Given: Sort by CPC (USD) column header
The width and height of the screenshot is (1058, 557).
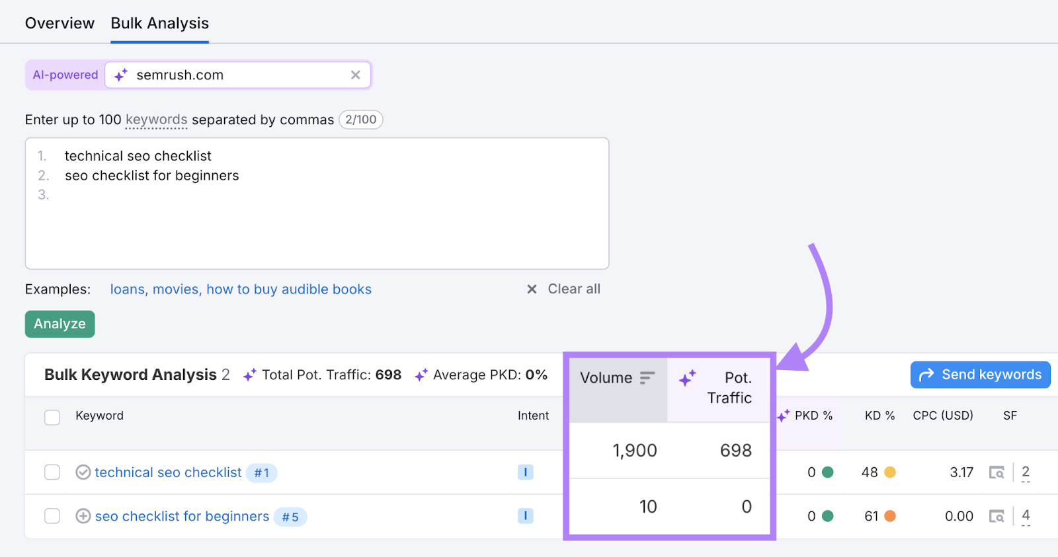Looking at the screenshot, I should point(943,416).
